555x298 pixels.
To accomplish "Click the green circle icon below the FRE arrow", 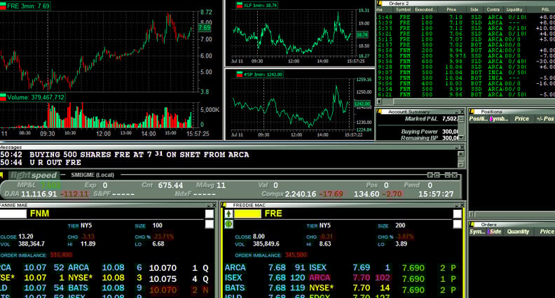I will [228, 224].
